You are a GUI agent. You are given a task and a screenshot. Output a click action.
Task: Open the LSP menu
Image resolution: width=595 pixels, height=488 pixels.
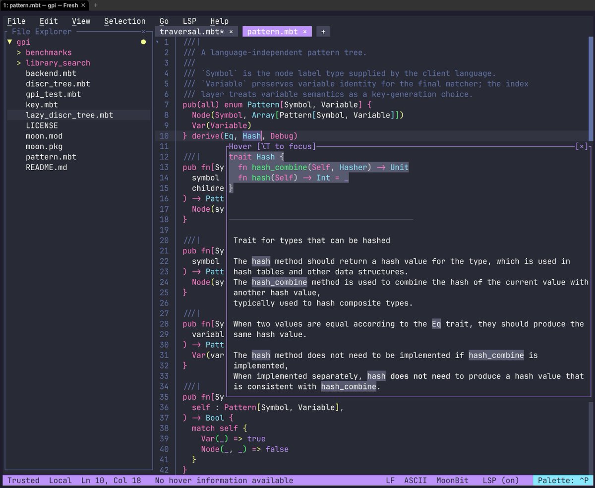click(x=189, y=21)
